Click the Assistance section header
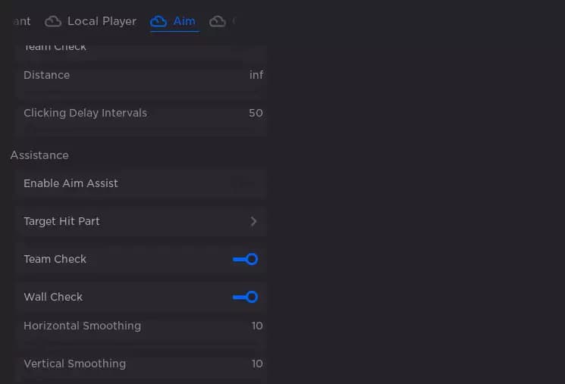 [39, 155]
